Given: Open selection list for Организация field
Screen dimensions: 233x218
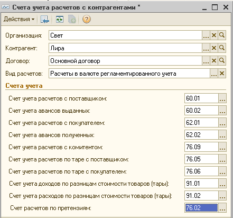Looking at the screenshot, I should pyautogui.click(x=206, y=35).
